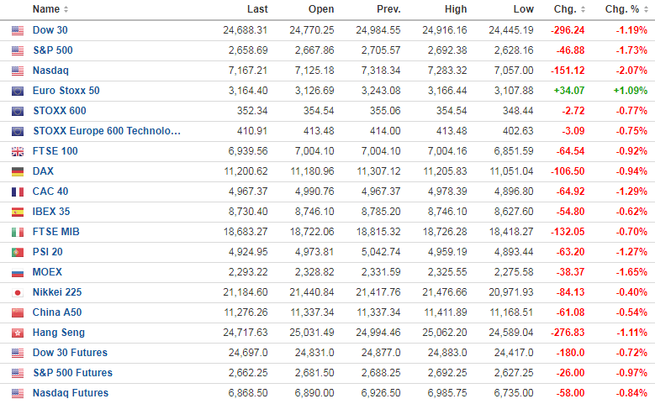Click the US flag icon beside Dow 30
655x404 pixels.
(18, 30)
